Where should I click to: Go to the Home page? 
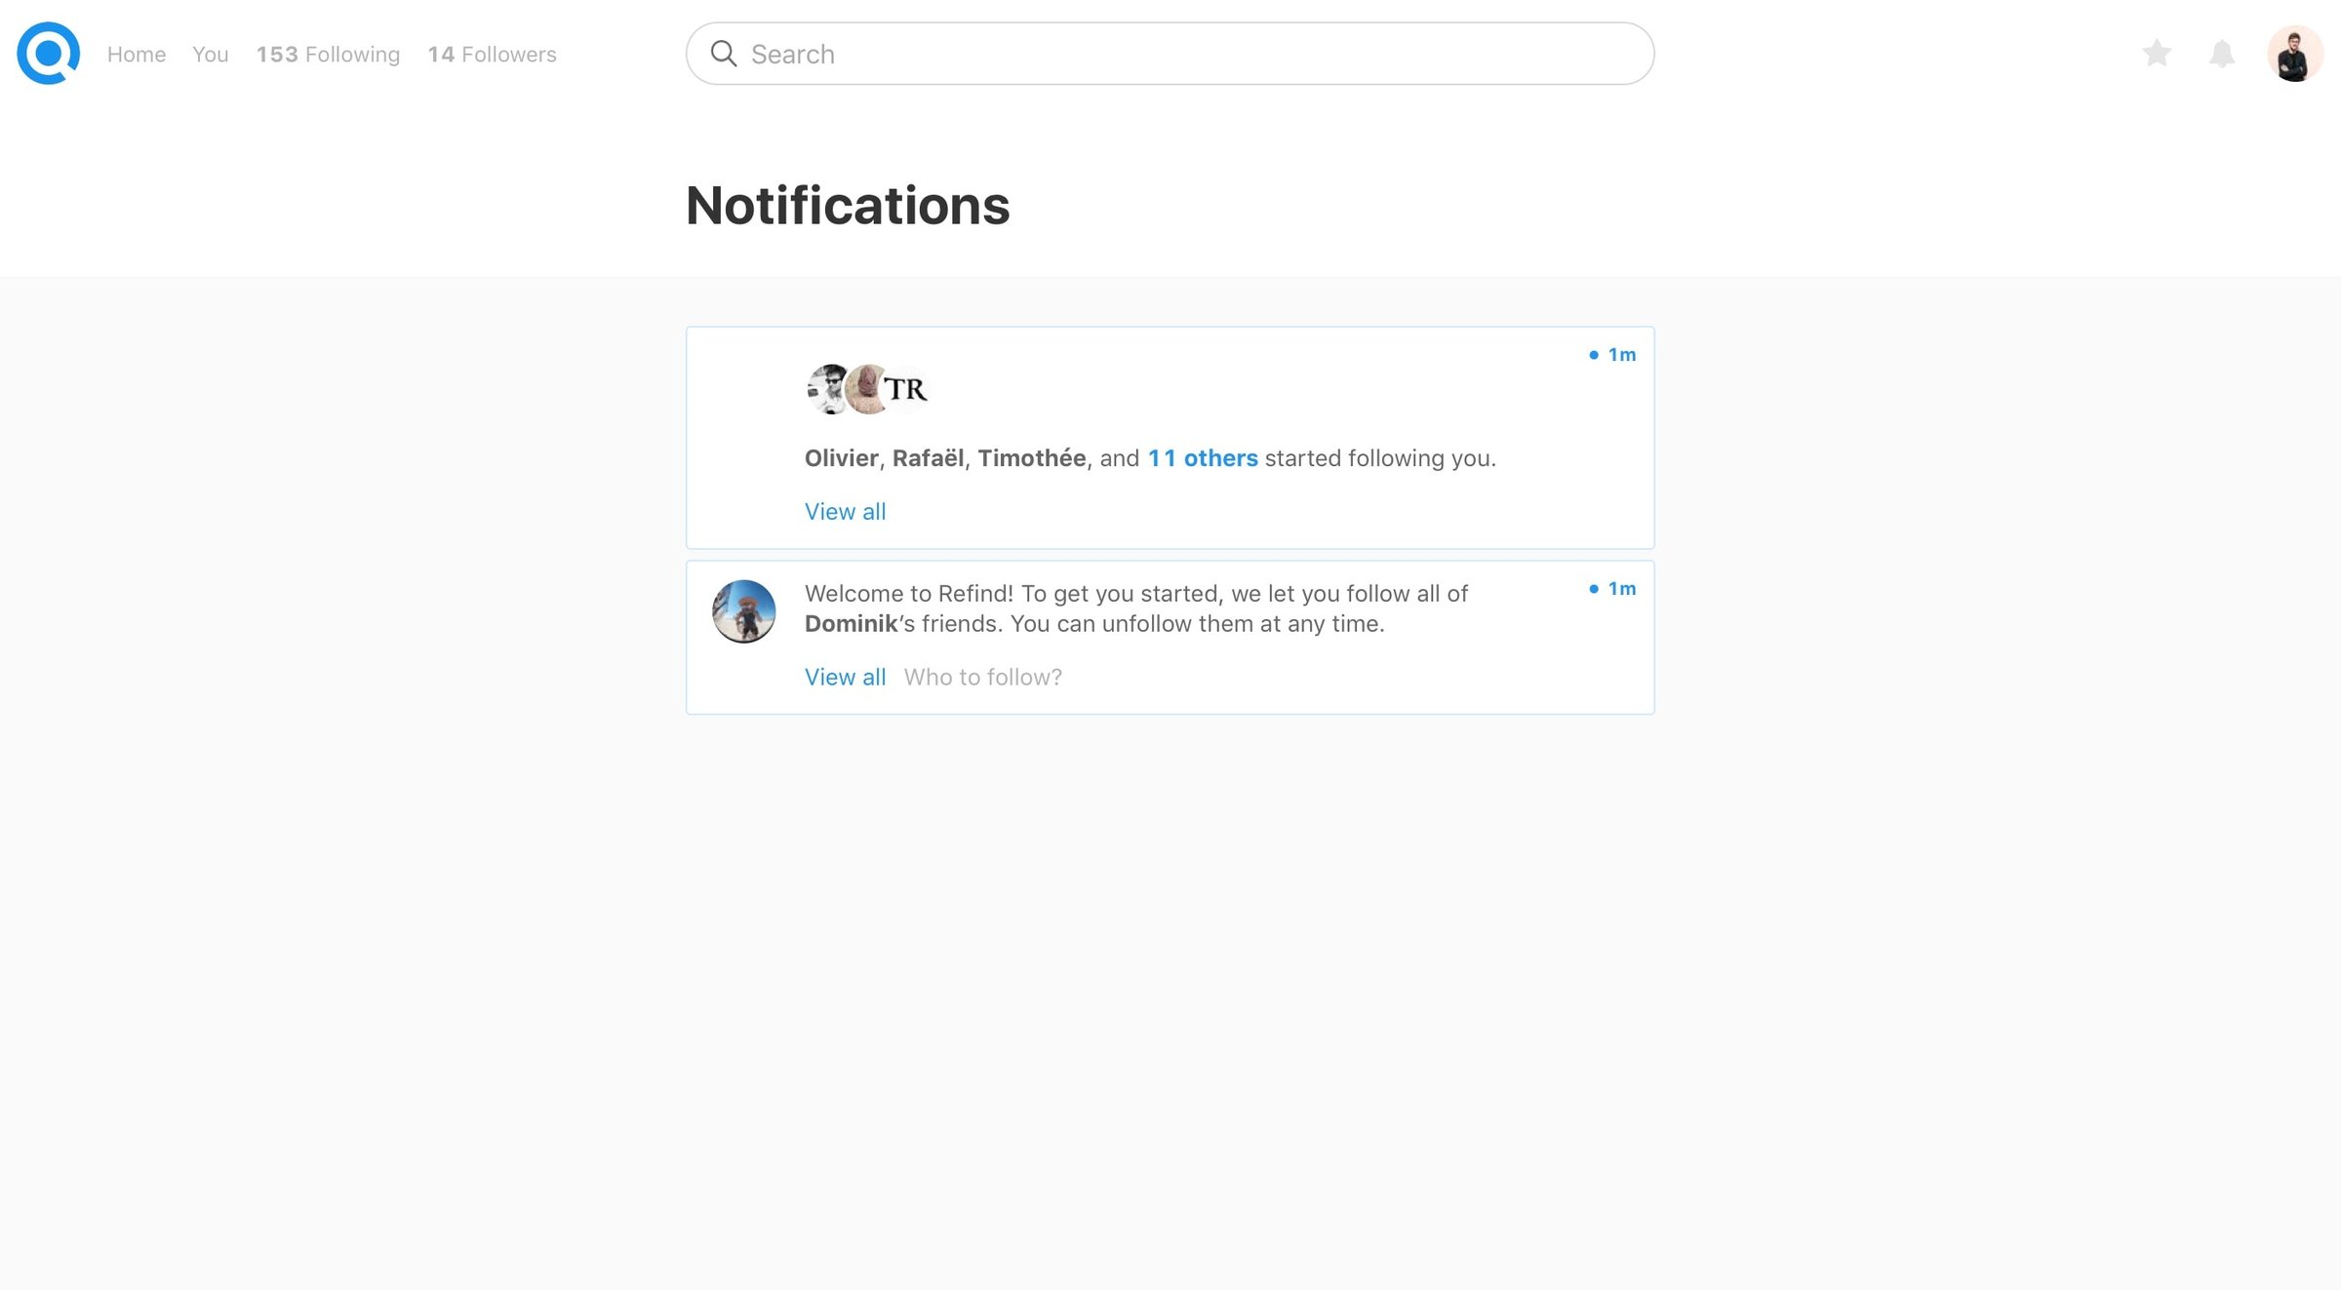click(x=137, y=55)
